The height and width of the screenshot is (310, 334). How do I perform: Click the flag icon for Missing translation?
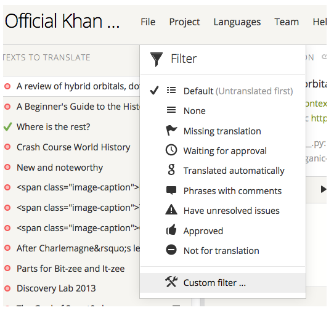171,131
